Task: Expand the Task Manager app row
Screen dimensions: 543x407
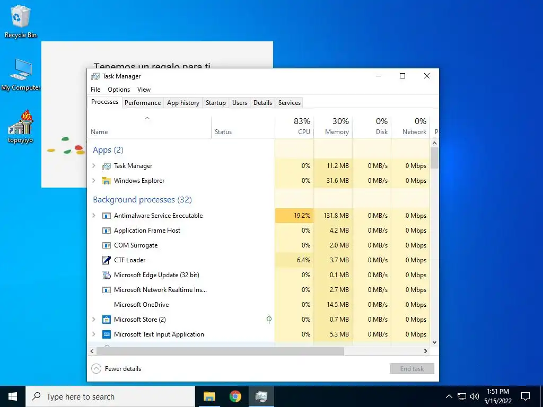Action: (x=93, y=166)
